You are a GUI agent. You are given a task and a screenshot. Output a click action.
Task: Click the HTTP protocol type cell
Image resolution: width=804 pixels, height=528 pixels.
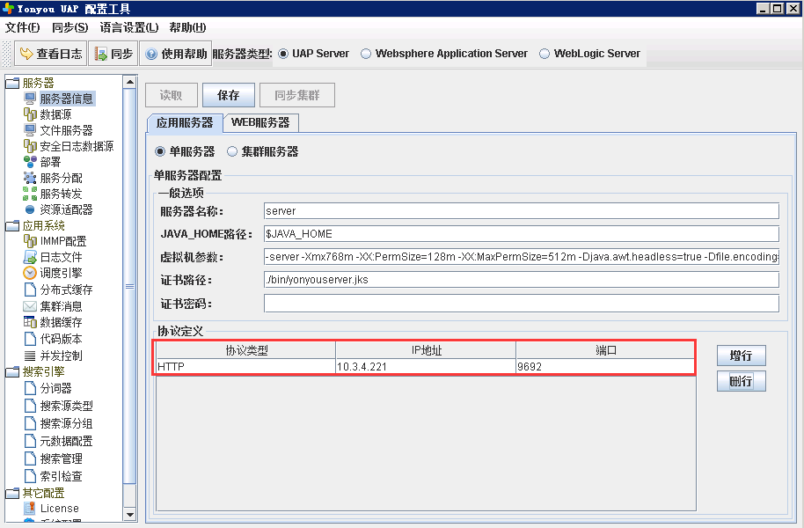click(x=245, y=366)
